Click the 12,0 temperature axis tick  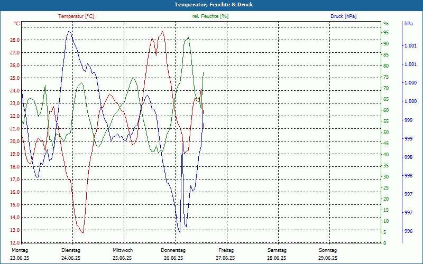point(15,242)
